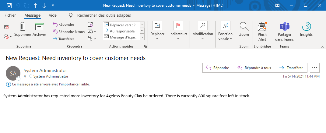Viewport: 326px width, 133px height.
Task: Open Actions rapides dialog launcher
Action: pyautogui.click(x=145, y=47)
